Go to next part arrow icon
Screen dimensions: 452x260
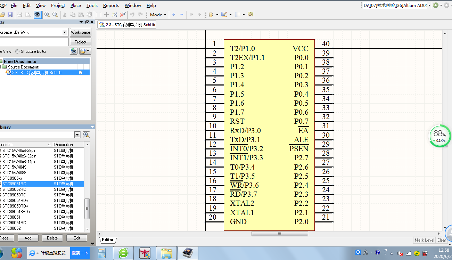click(x=199, y=15)
